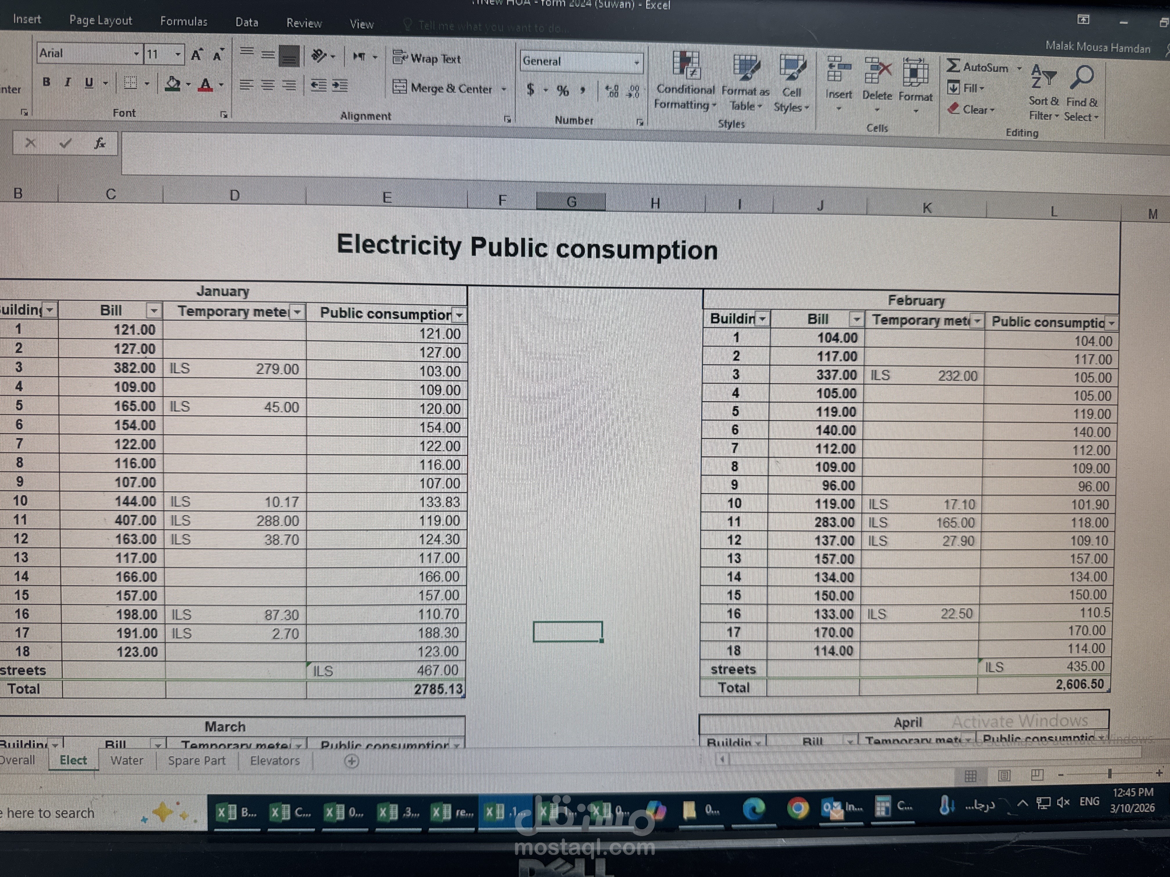
Task: Open the Arial font name dropdown
Action: 136,53
